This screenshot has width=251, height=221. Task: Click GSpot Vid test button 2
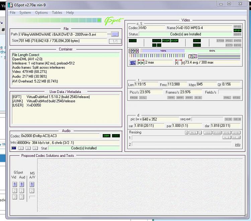click(x=15, y=191)
